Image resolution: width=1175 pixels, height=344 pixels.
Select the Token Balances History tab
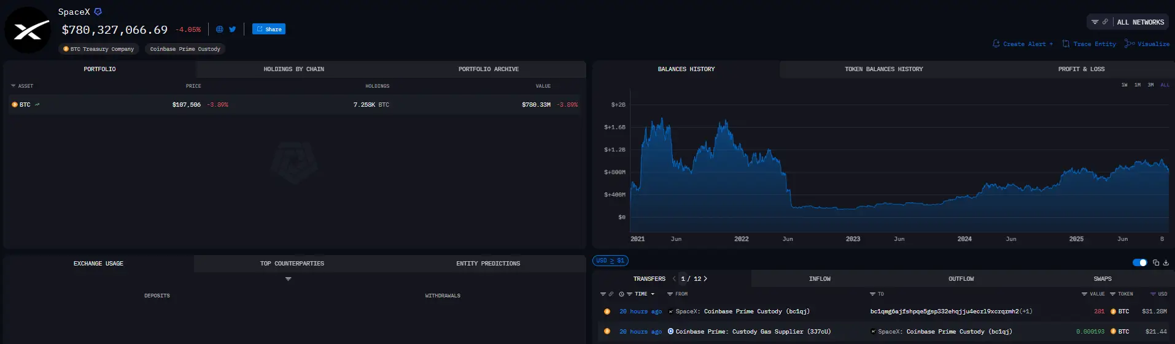pyautogui.click(x=884, y=69)
